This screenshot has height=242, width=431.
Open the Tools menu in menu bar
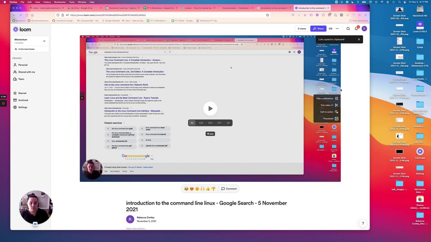[72, 2]
